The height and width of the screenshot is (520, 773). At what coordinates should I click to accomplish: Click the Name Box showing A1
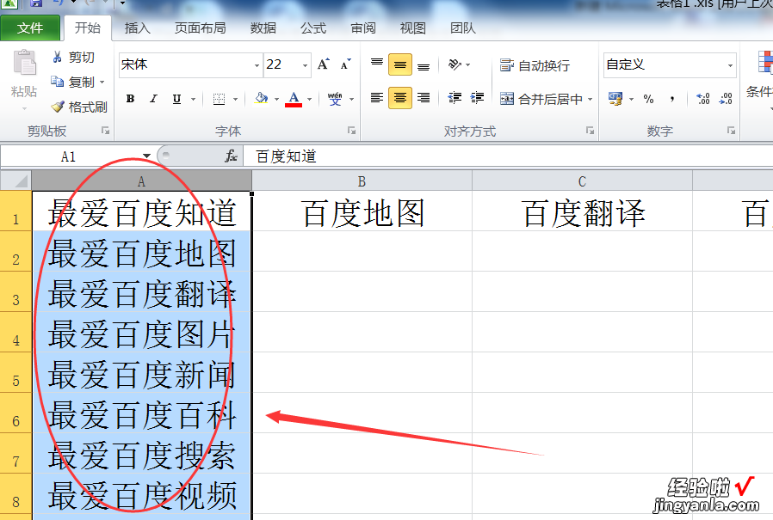coord(70,156)
